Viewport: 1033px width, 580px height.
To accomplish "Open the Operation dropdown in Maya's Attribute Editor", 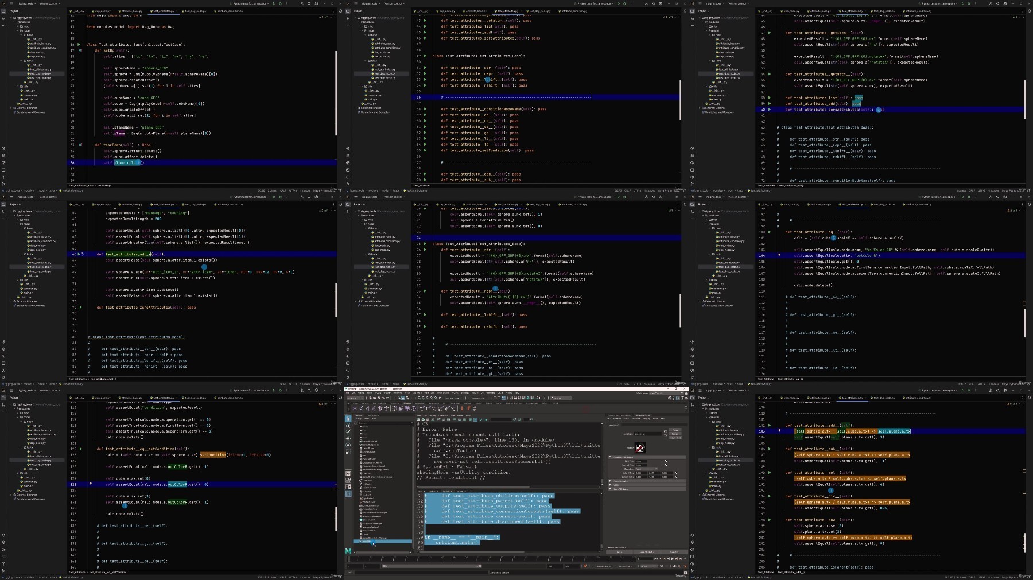I will tap(647, 469).
